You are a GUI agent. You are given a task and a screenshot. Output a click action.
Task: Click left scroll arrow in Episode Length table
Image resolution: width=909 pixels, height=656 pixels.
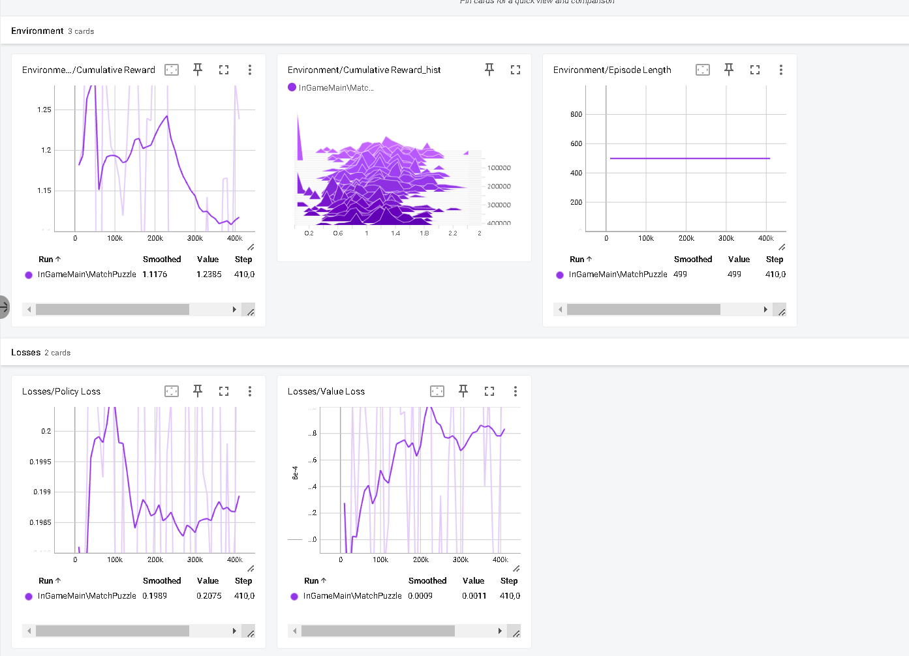coord(560,309)
